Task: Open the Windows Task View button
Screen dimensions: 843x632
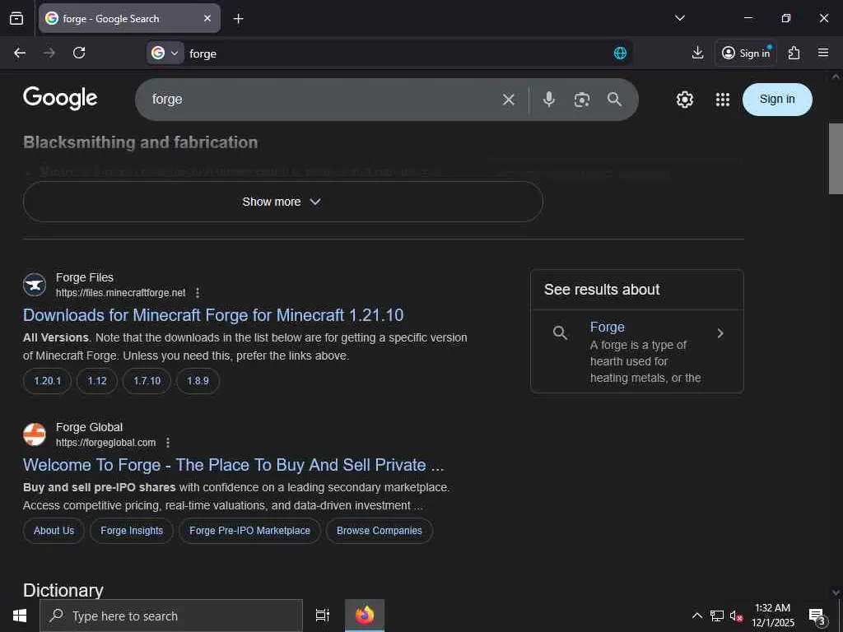Action: coord(323,616)
